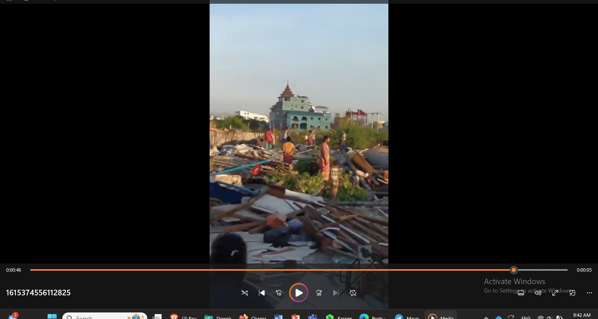Screen dimensions: 598x319
Task: Open the player volume control
Action: click(538, 293)
